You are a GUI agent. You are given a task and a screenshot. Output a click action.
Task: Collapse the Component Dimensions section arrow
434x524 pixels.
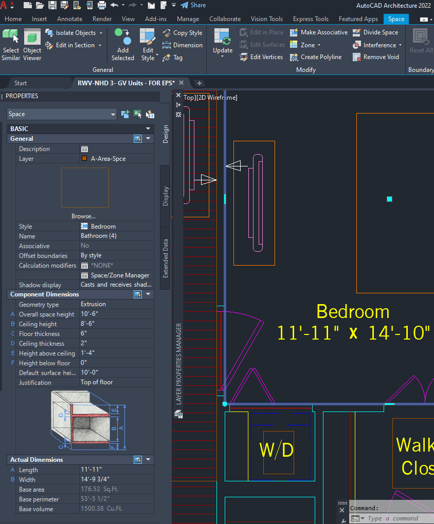pos(148,294)
